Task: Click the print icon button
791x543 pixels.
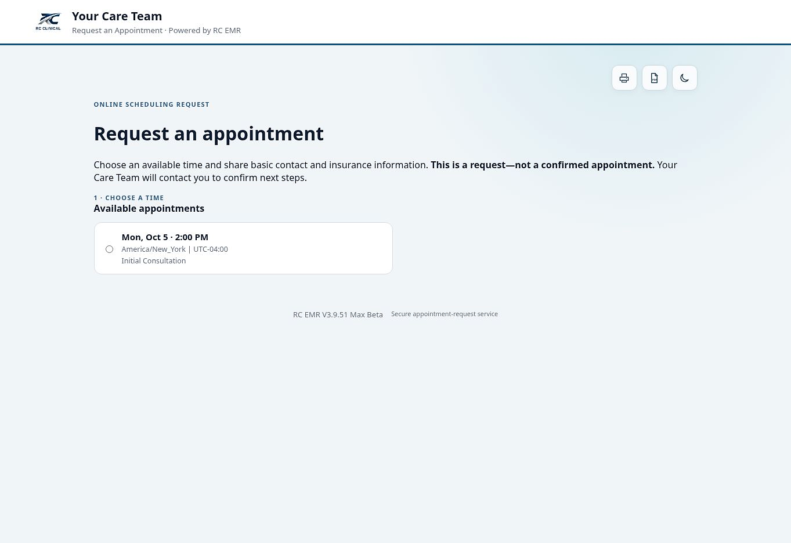Action: tap(624, 78)
